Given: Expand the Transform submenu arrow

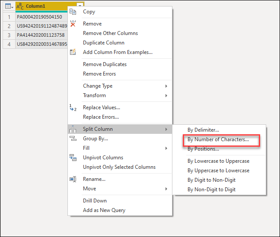Looking at the screenshot, I should [166, 95].
